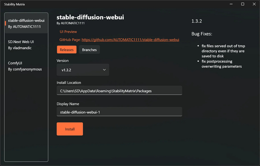Click the Install Location path field
This screenshot has height=166, width=260.
119,90
